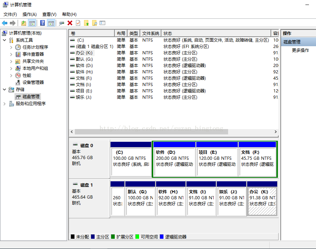Select 磁盘管理 under 存储
Viewport: 316px width, 249px height.
click(31, 97)
